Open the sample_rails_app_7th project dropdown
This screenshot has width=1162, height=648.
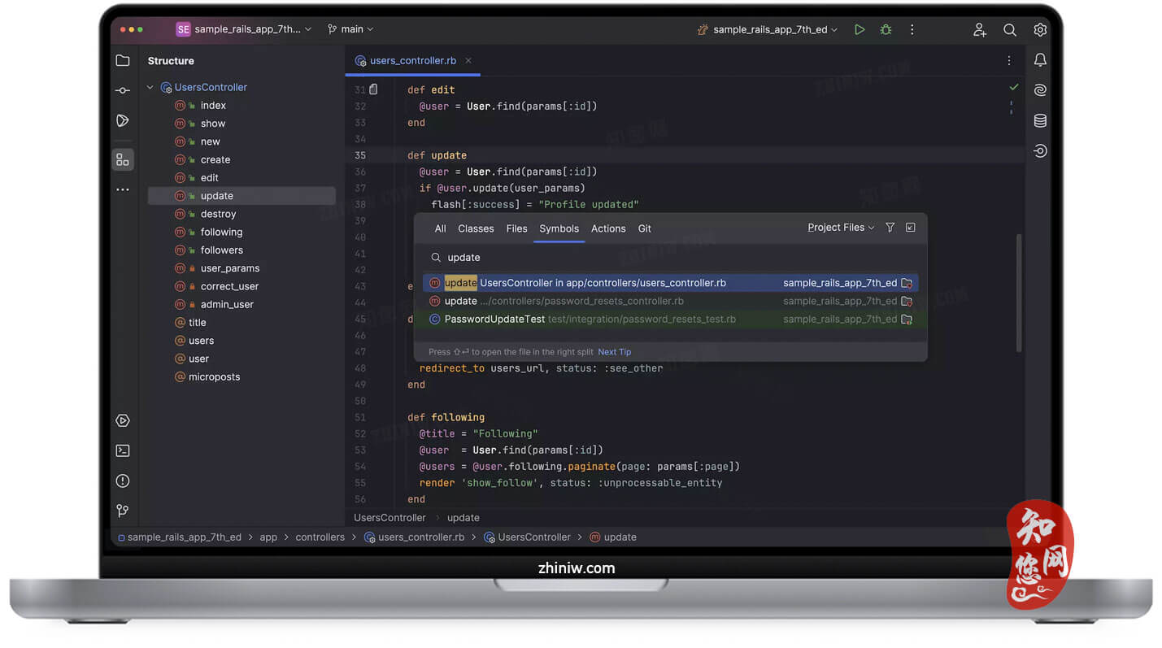coord(244,29)
